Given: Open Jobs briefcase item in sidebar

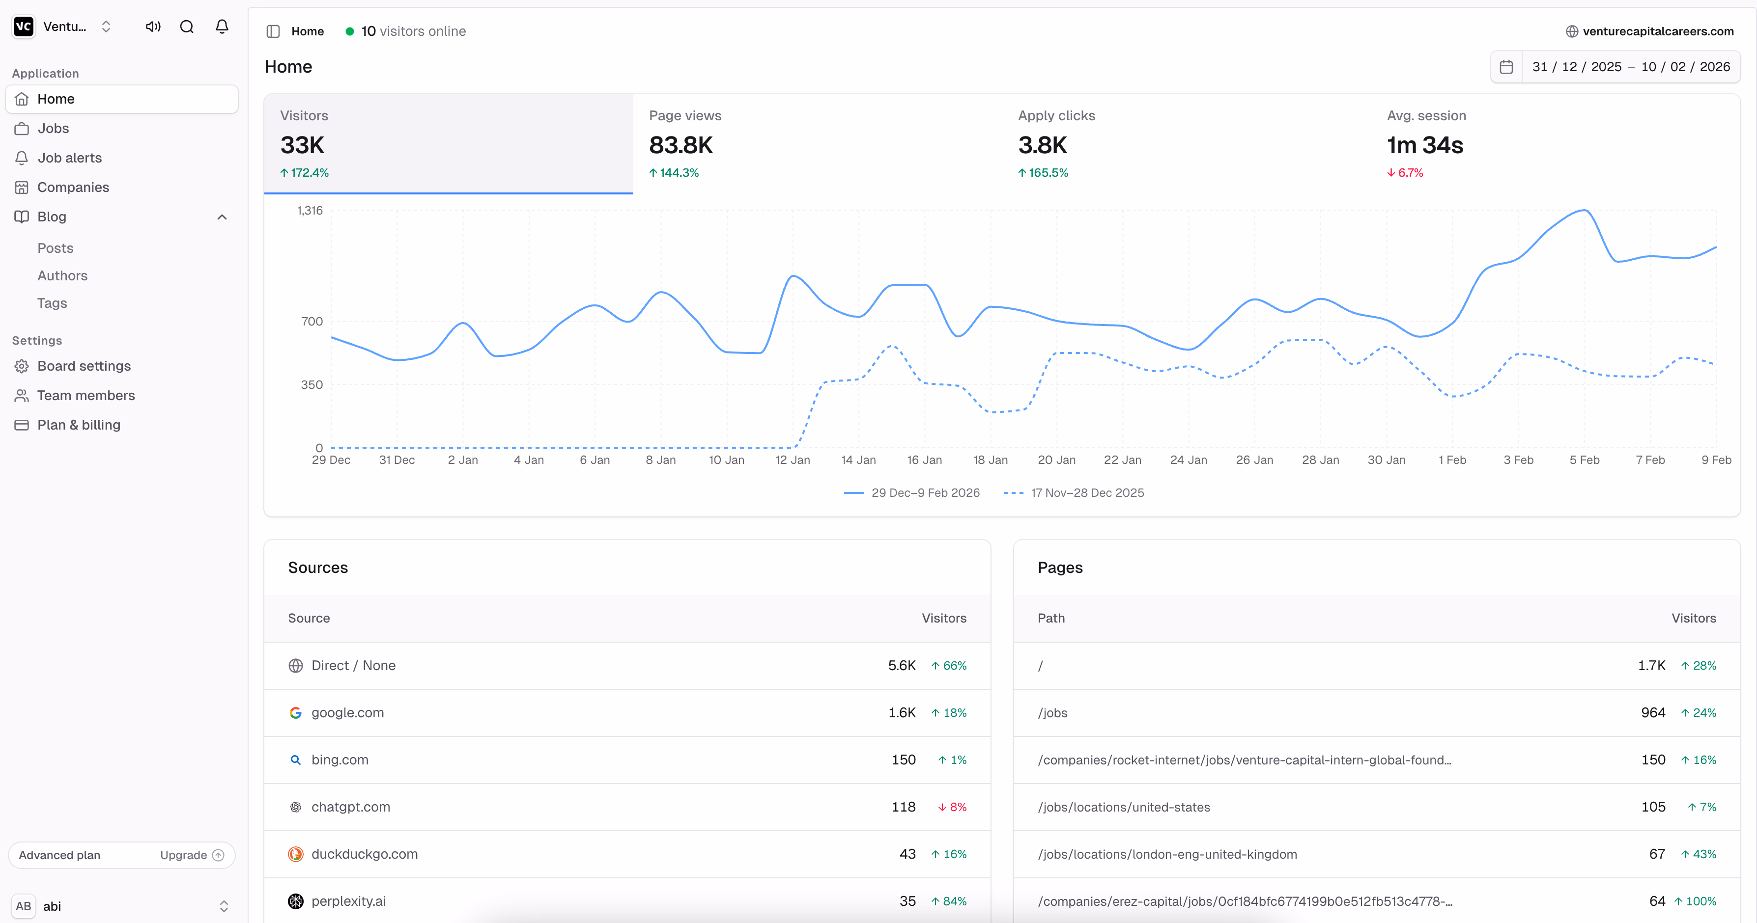Looking at the screenshot, I should point(53,128).
